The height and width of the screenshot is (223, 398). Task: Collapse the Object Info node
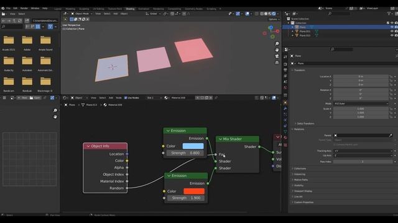pyautogui.click(x=88, y=146)
